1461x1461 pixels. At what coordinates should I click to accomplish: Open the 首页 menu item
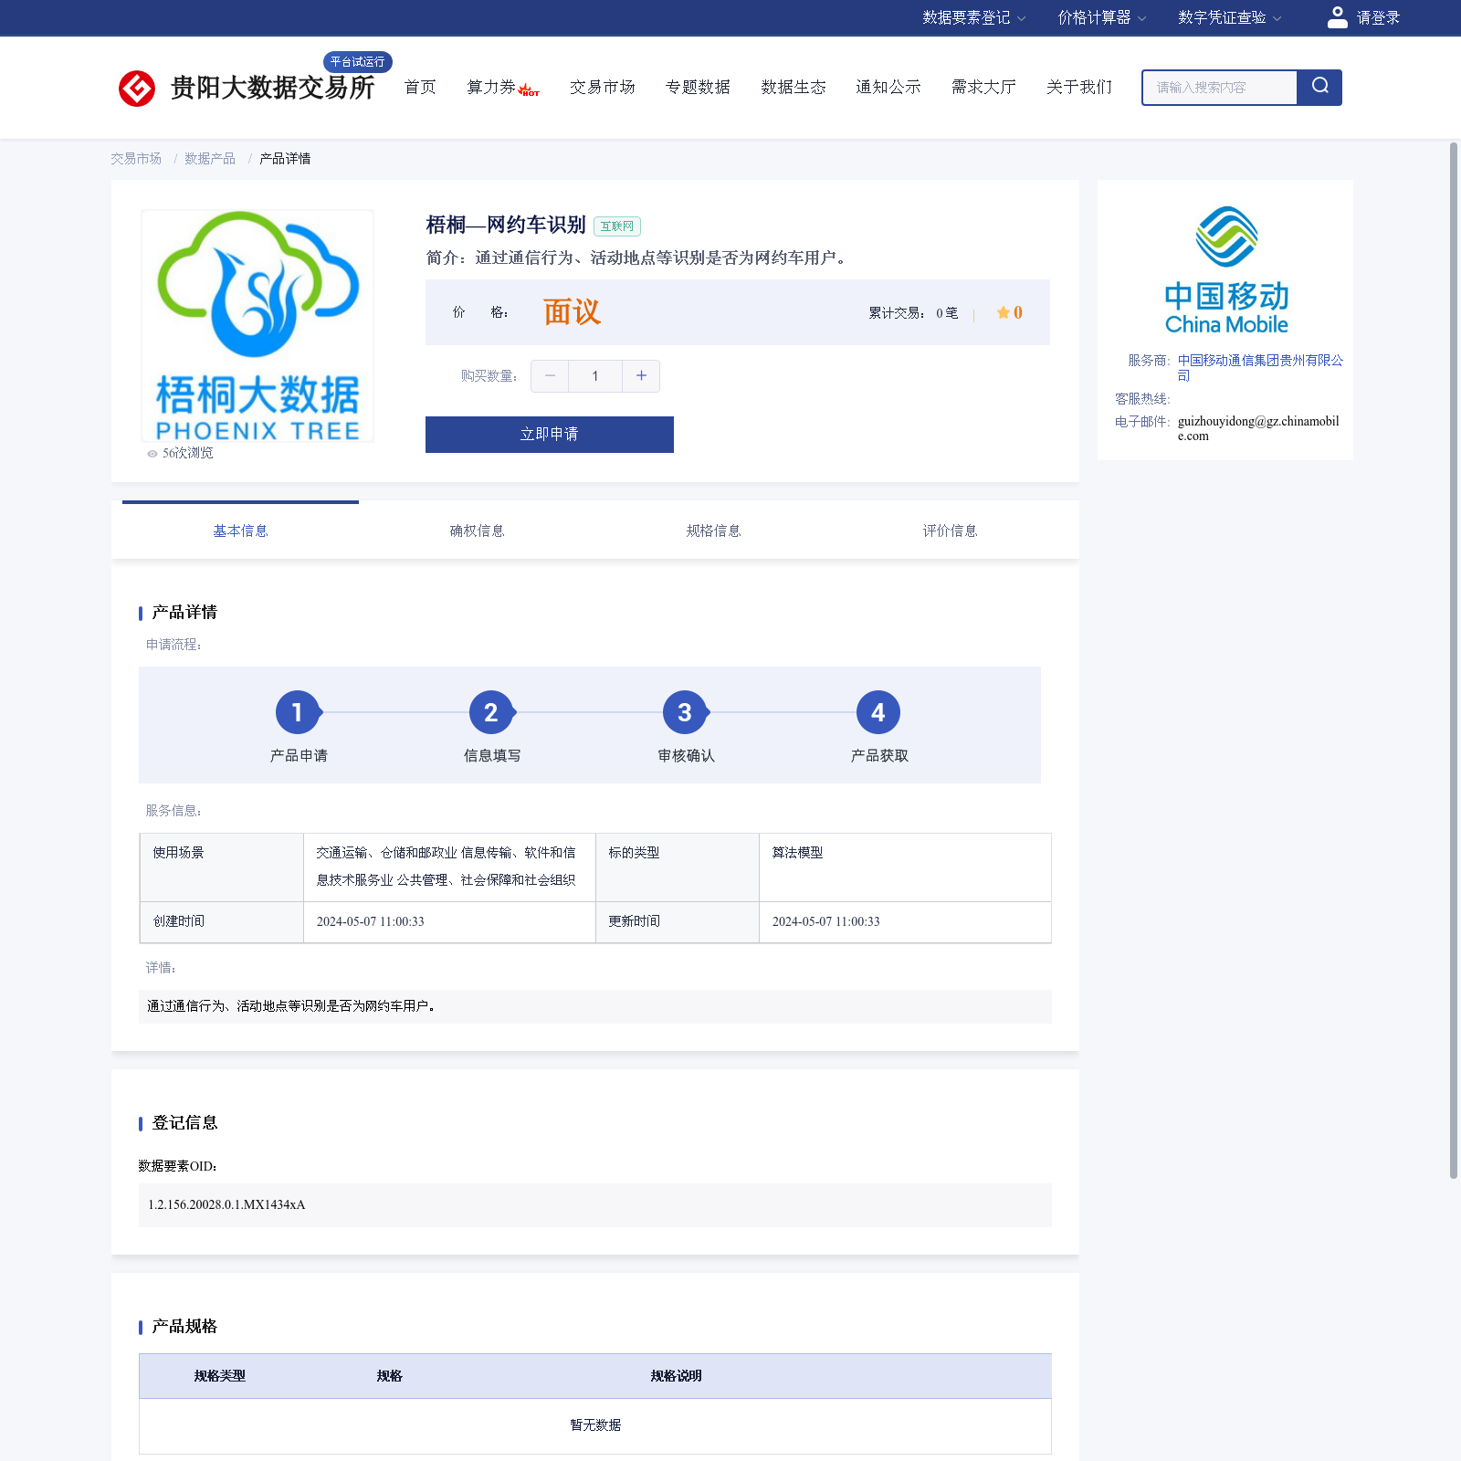pos(420,87)
